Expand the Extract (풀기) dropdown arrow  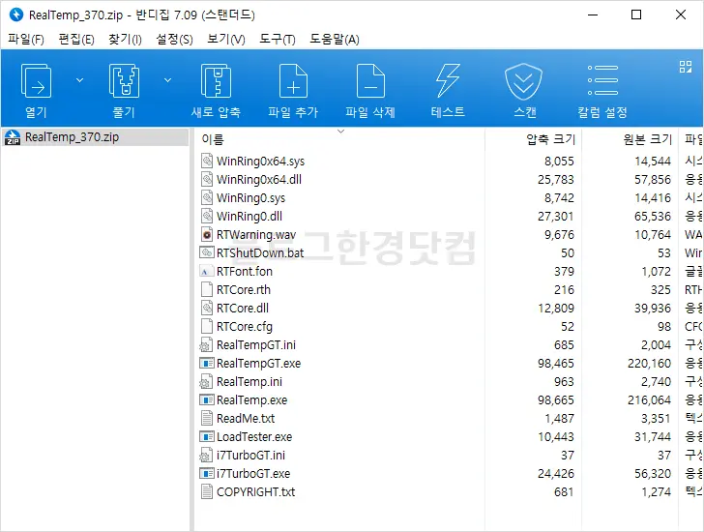[x=167, y=80]
